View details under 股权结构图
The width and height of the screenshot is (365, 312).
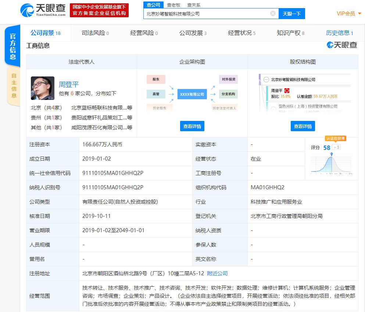303,126
